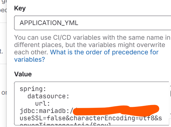The height and width of the screenshot is (127, 171).
Task: Click the Value field label
Action: pos(23,74)
